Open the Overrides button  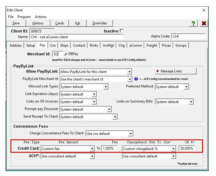click(x=100, y=23)
